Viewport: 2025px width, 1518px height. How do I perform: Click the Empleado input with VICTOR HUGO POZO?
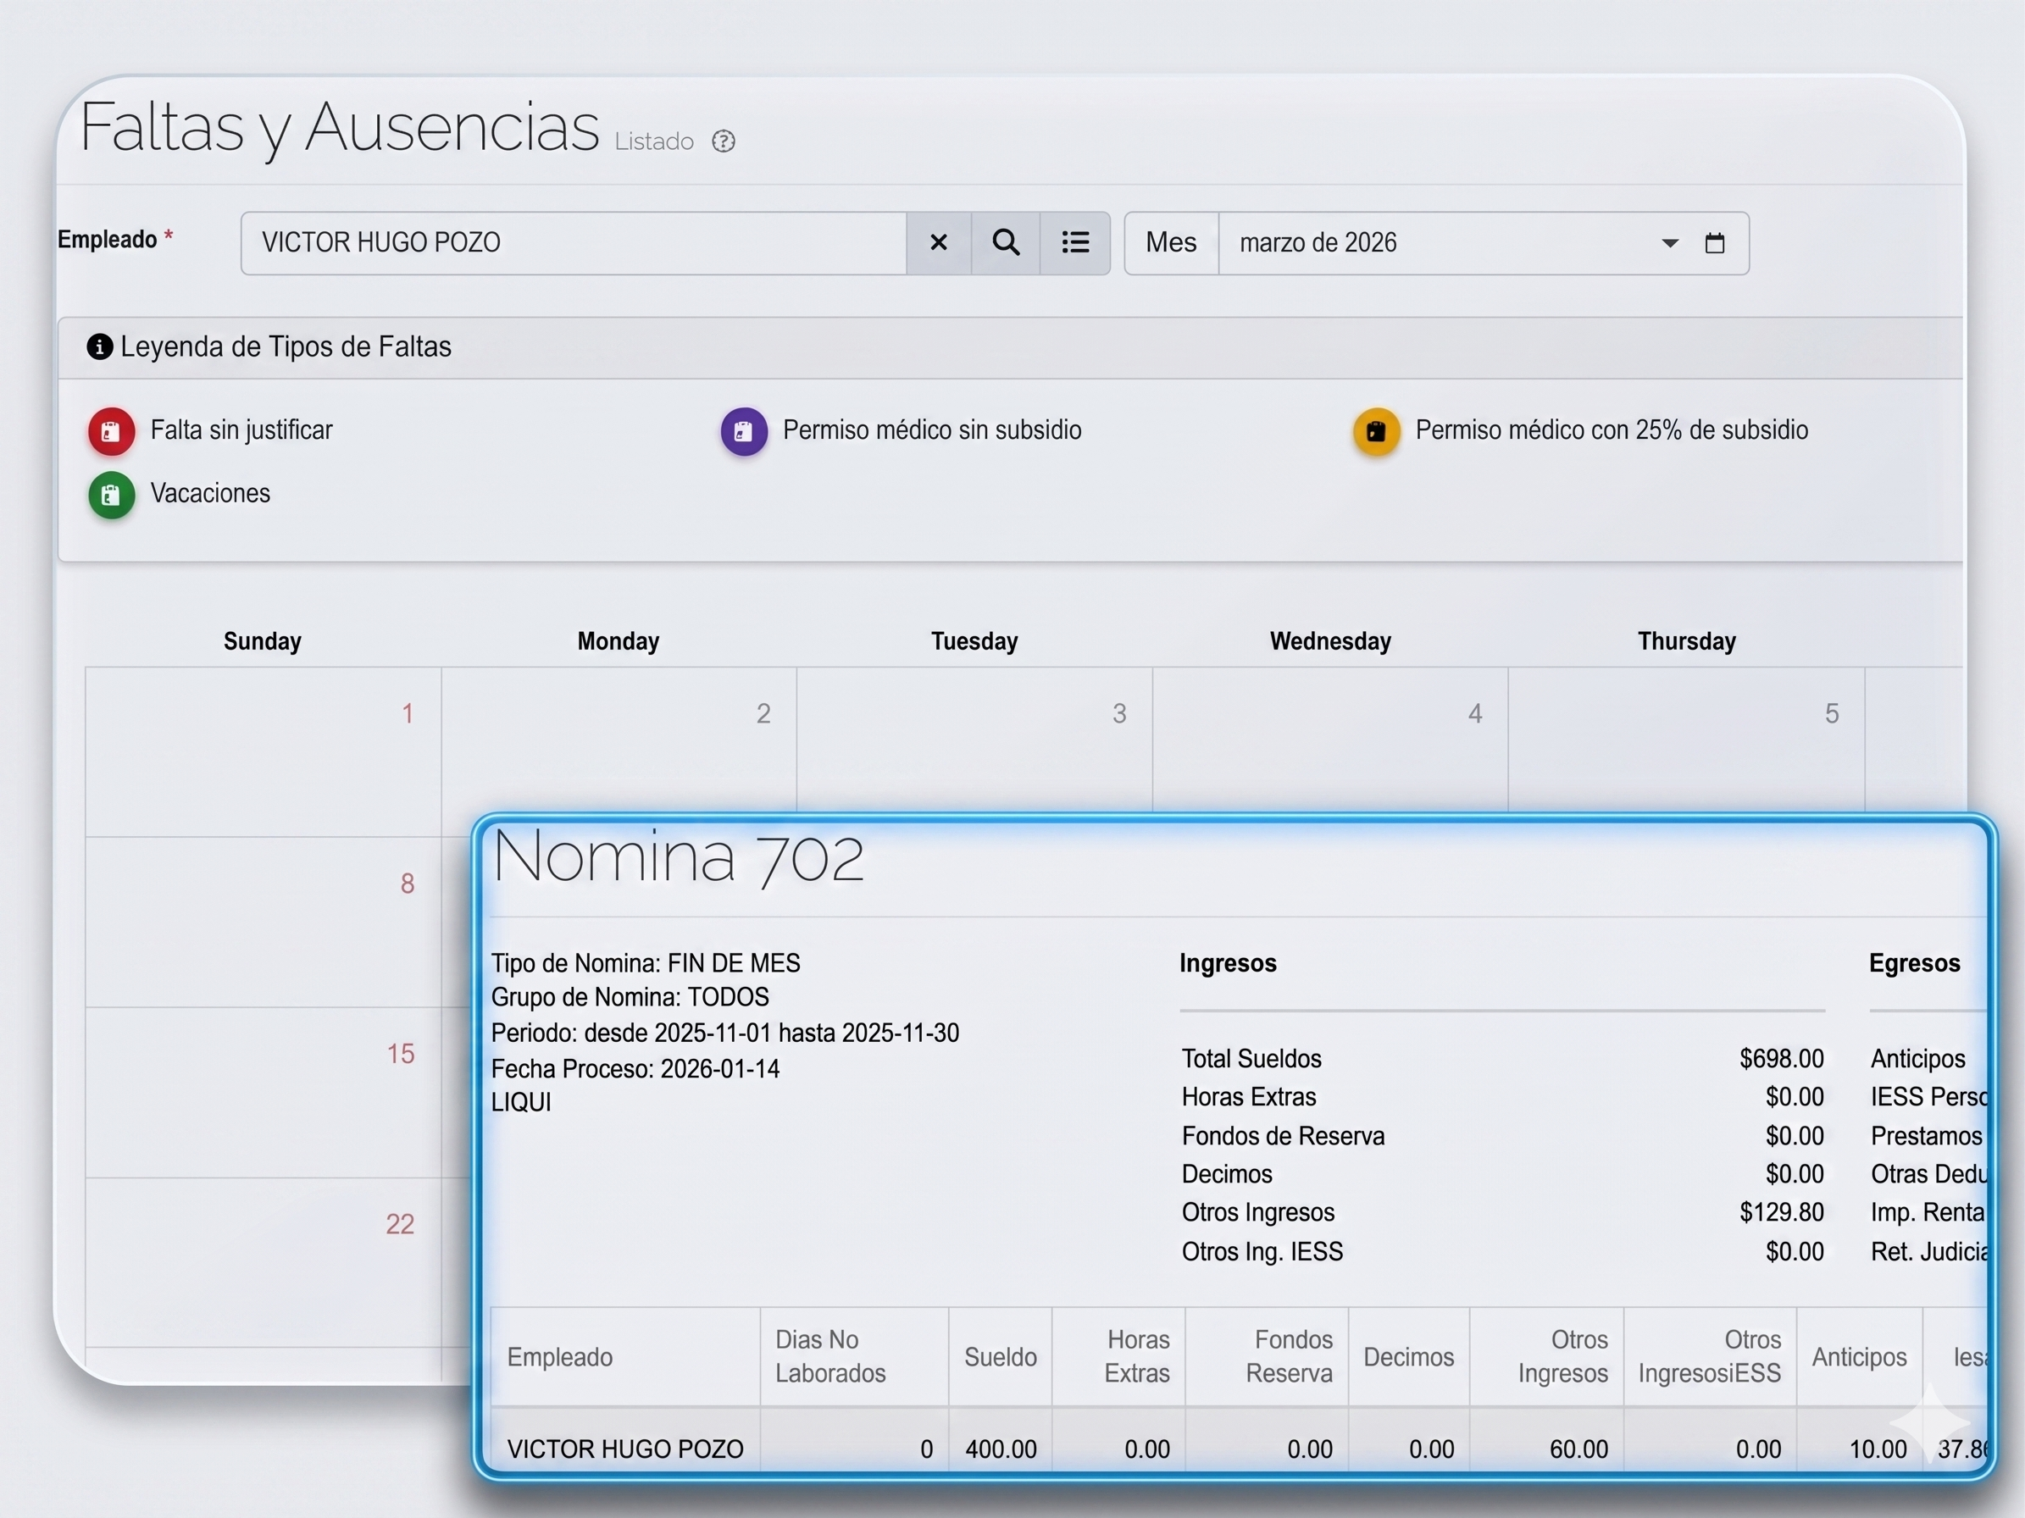tap(574, 242)
